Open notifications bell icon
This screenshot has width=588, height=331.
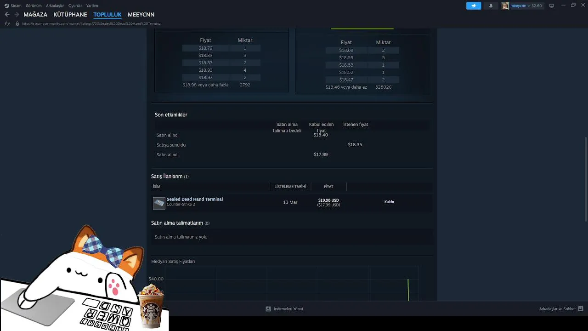[491, 6]
